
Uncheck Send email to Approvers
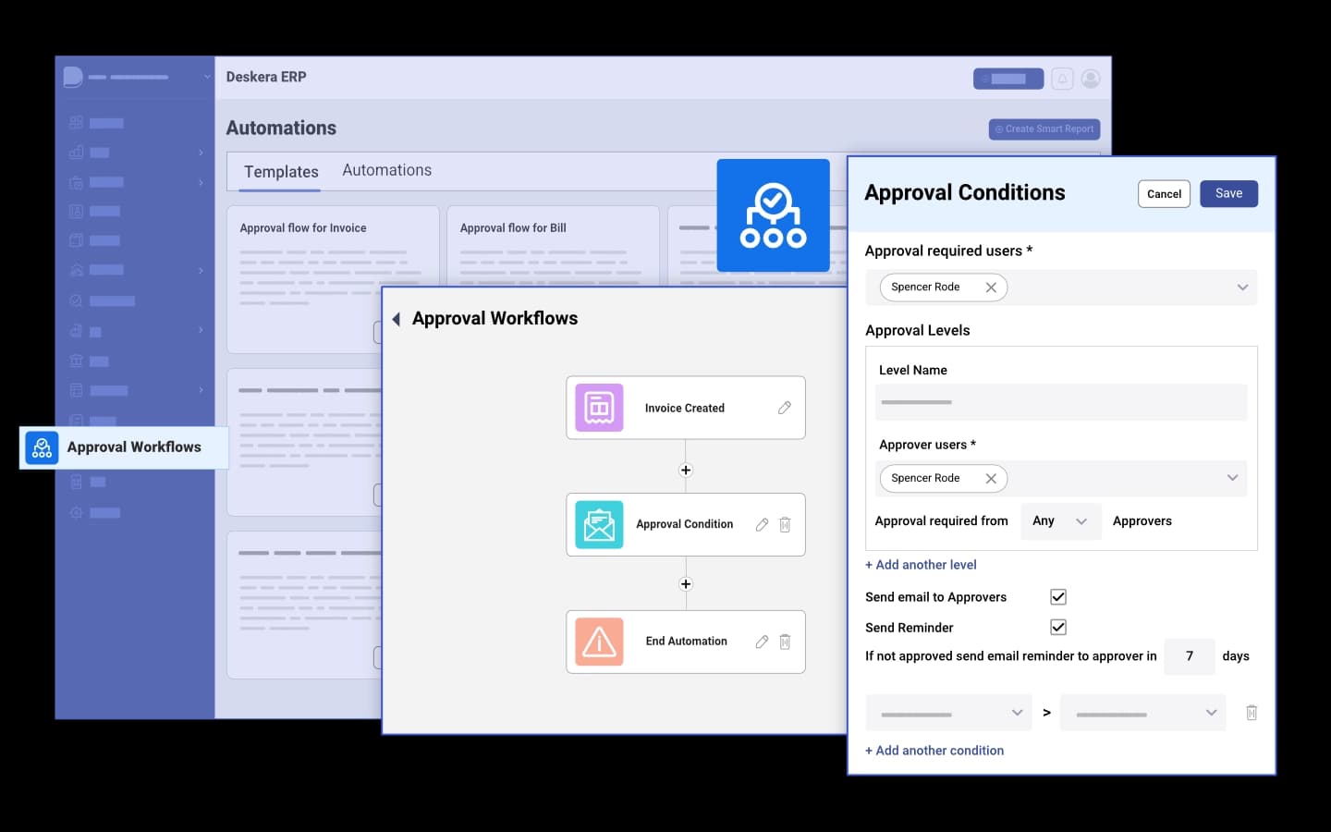click(x=1058, y=597)
